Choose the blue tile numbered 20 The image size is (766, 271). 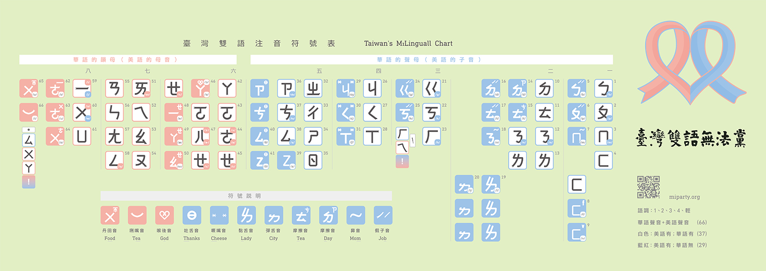coord(464,184)
